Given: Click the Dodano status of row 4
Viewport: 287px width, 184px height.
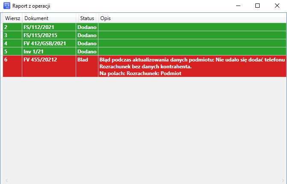Looking at the screenshot, I should pos(87,43).
